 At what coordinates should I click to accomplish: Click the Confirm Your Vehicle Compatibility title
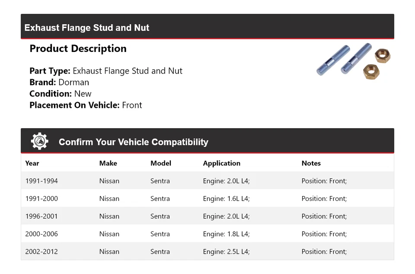(133, 142)
